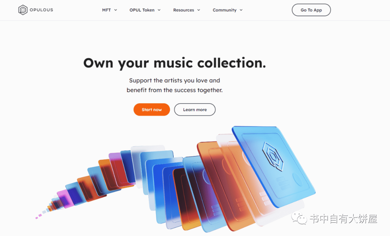This screenshot has height=236, width=390.
Task: Click the Learn more button
Action: (195, 110)
